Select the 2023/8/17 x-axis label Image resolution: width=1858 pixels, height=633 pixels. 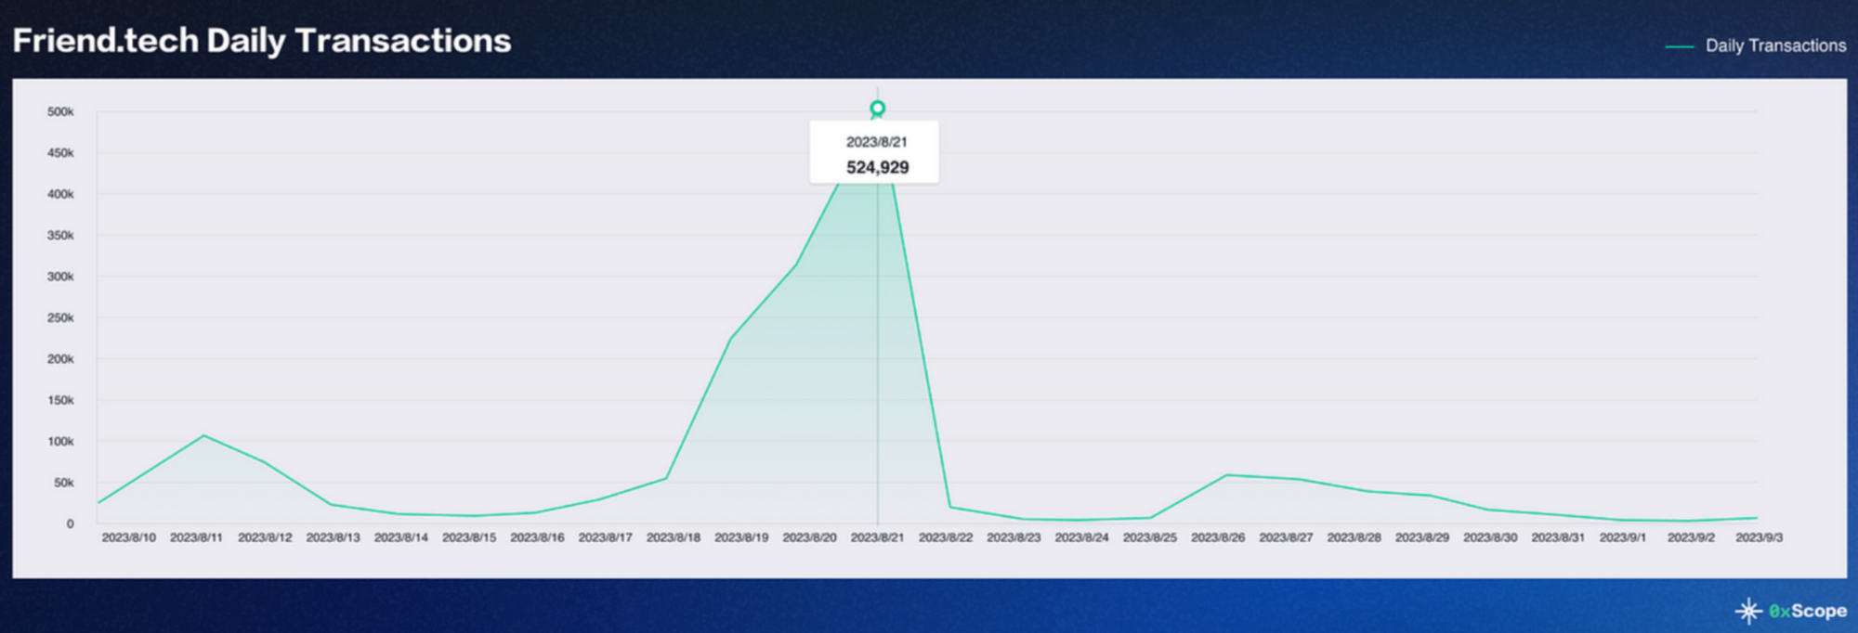point(606,537)
